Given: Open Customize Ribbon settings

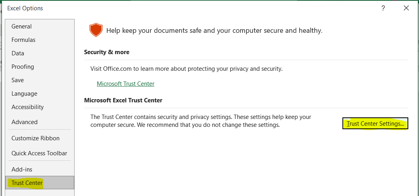Looking at the screenshot, I should tap(35, 138).
